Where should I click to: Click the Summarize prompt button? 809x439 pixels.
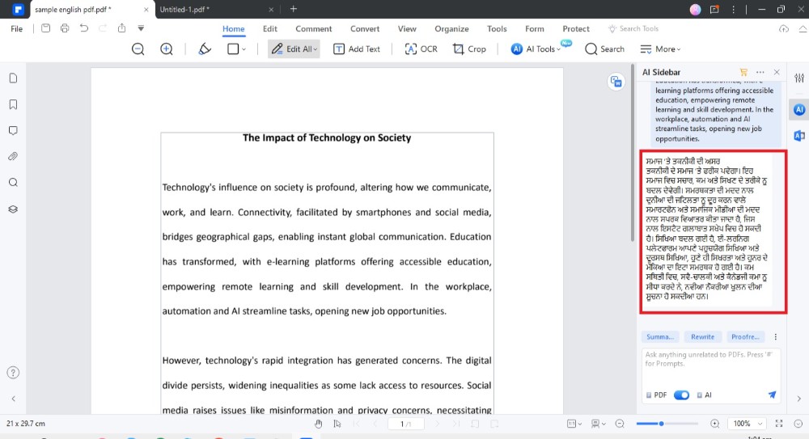[660, 337]
